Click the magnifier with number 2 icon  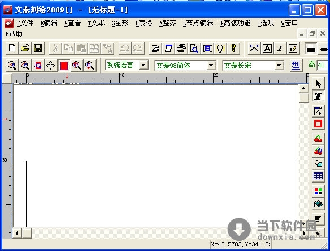coord(25,65)
